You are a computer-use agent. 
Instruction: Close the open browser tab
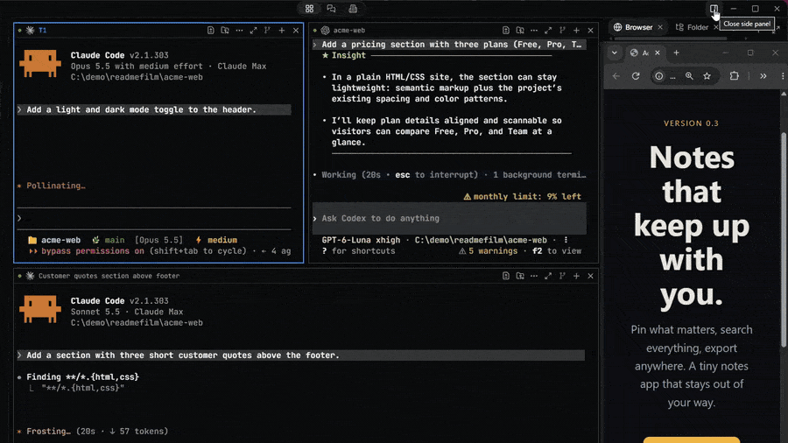pos(658,53)
